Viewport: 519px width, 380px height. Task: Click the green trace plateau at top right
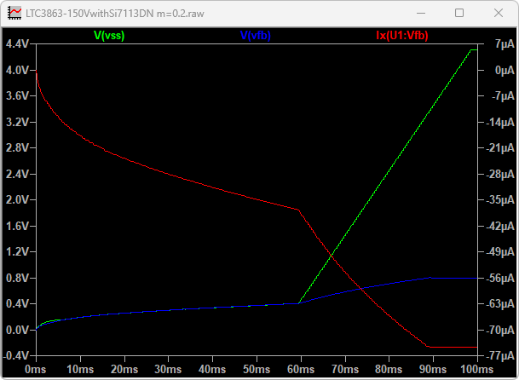474,49
